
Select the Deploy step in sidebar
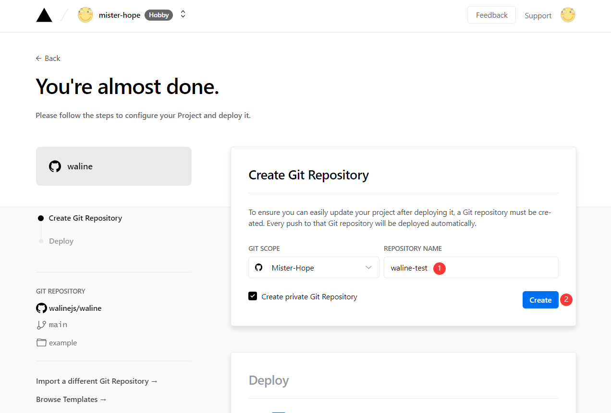tap(61, 241)
